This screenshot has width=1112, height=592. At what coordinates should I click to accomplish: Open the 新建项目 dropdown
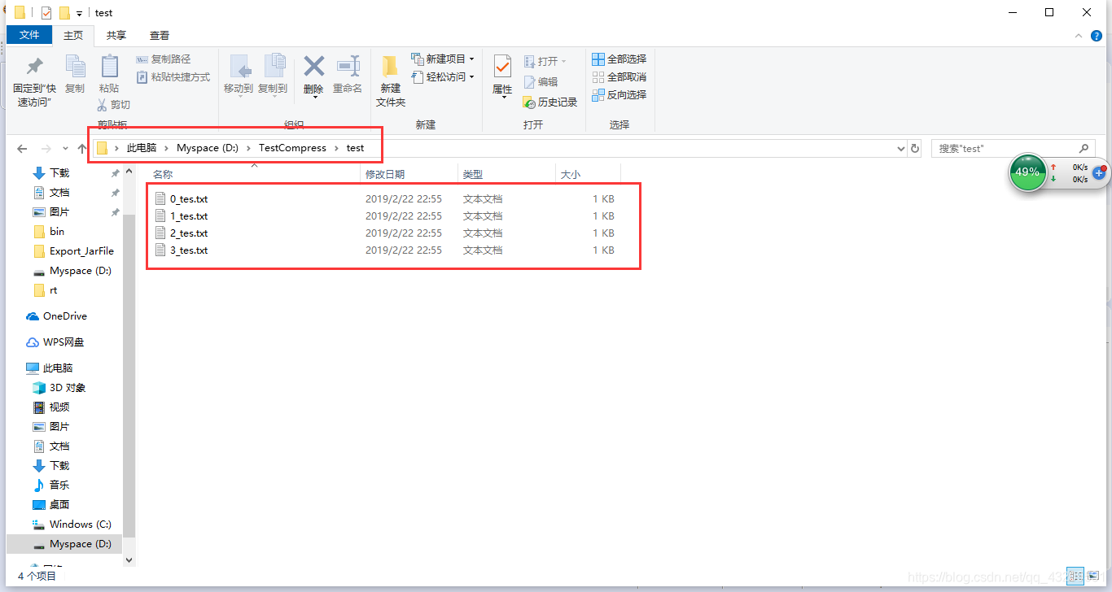(x=443, y=59)
